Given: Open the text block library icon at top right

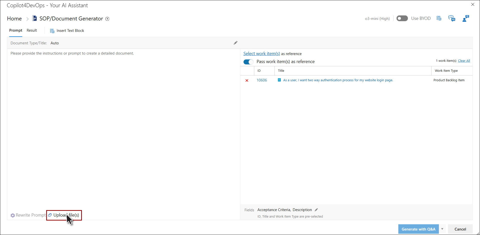Looking at the screenshot, I should pos(439,18).
